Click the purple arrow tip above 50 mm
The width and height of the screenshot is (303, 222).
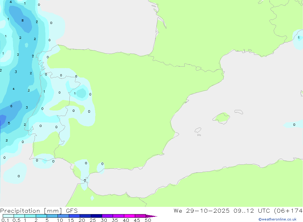coord(151,216)
